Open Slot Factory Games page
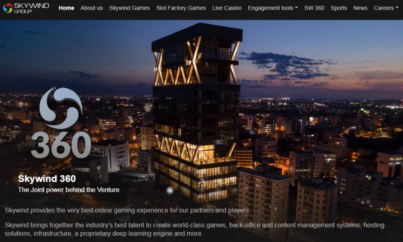 [181, 8]
